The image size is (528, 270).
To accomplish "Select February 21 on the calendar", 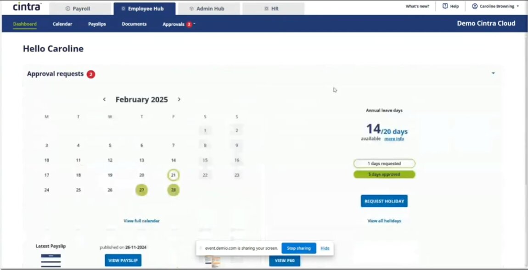I will (x=173, y=175).
